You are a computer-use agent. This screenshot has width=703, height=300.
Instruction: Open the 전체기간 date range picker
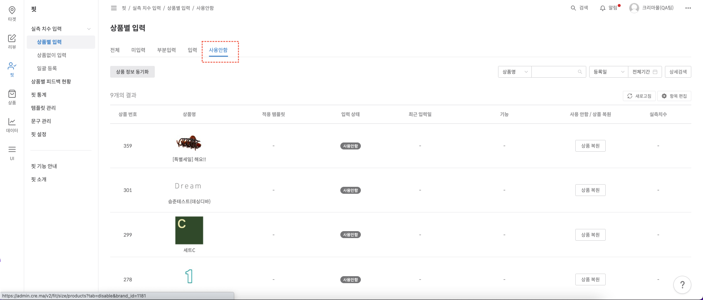pyautogui.click(x=644, y=72)
